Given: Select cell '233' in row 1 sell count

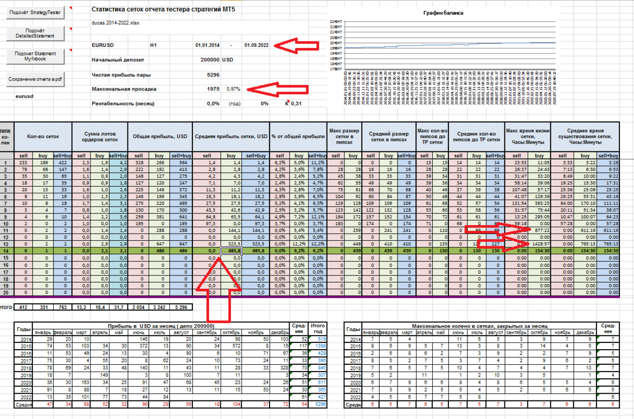Looking at the screenshot, I should pyautogui.click(x=23, y=163).
